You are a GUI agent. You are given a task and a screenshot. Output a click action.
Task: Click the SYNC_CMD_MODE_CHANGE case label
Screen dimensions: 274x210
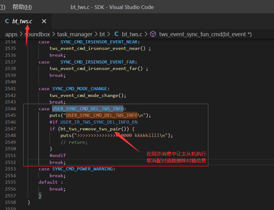(x=80, y=89)
